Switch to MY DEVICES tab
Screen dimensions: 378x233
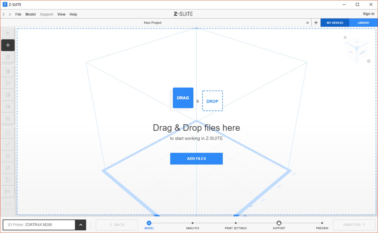(x=335, y=23)
